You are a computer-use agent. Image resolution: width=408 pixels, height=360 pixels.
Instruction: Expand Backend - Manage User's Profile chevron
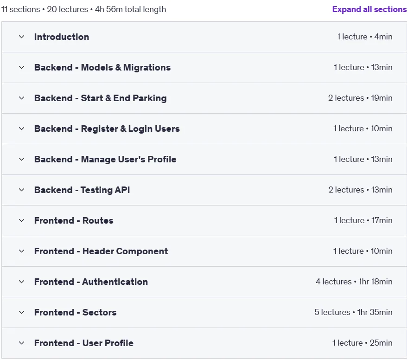pyautogui.click(x=22, y=159)
